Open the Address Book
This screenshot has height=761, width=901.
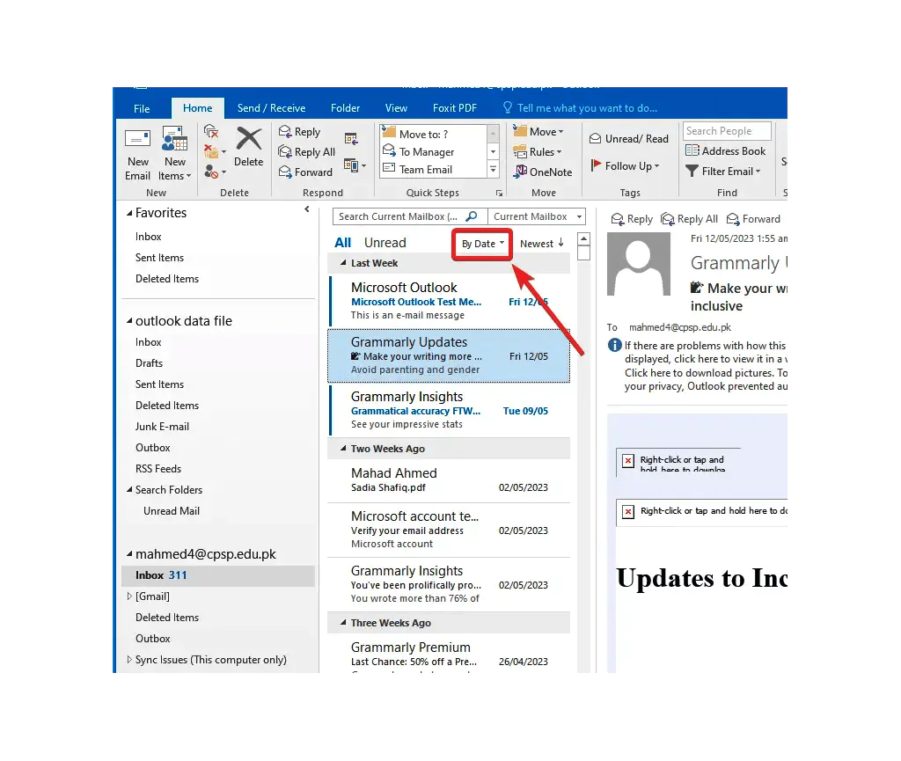pos(725,150)
